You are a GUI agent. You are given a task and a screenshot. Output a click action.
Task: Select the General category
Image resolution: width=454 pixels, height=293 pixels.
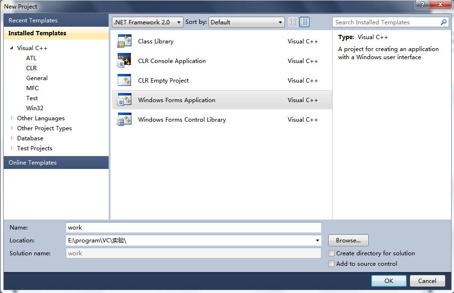pos(37,78)
